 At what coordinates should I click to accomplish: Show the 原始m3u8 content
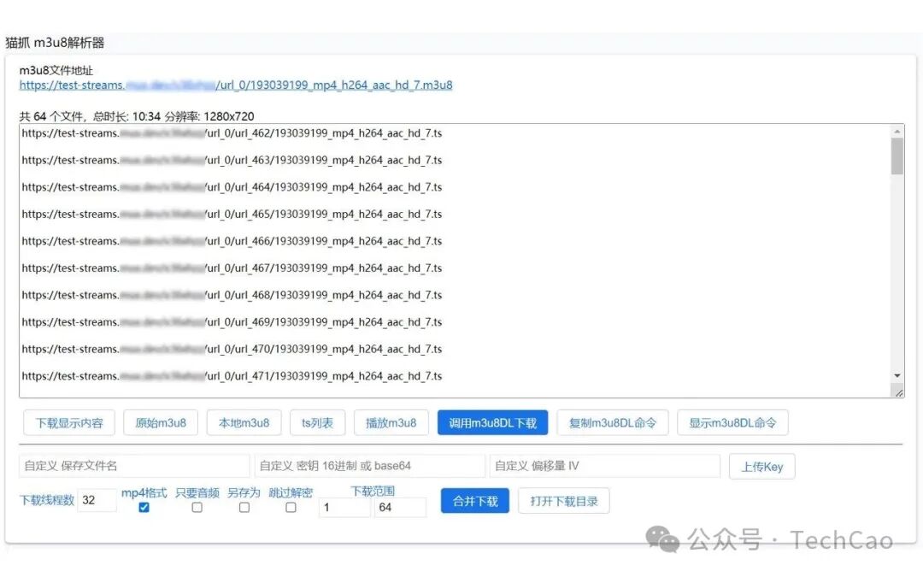click(161, 423)
